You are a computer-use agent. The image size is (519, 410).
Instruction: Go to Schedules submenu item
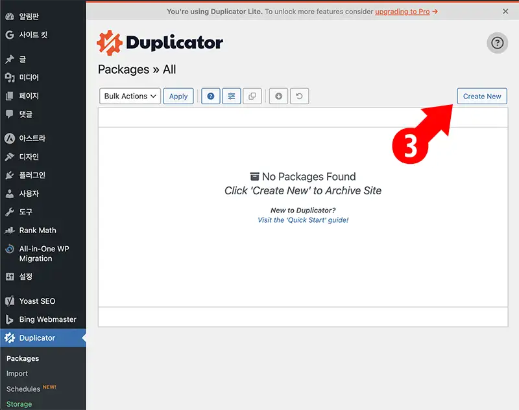(23, 389)
